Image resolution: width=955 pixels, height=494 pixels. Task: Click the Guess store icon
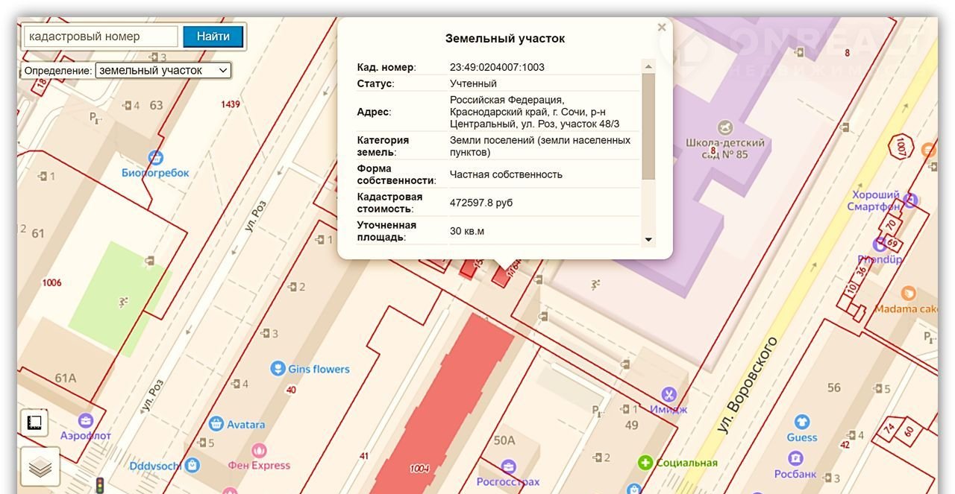tap(802, 422)
